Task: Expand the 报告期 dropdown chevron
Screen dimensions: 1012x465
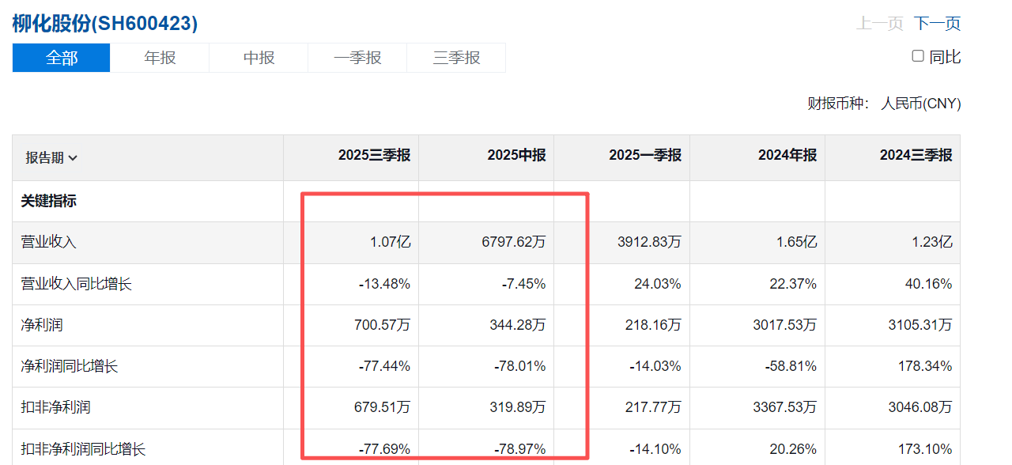Action: pos(73,158)
